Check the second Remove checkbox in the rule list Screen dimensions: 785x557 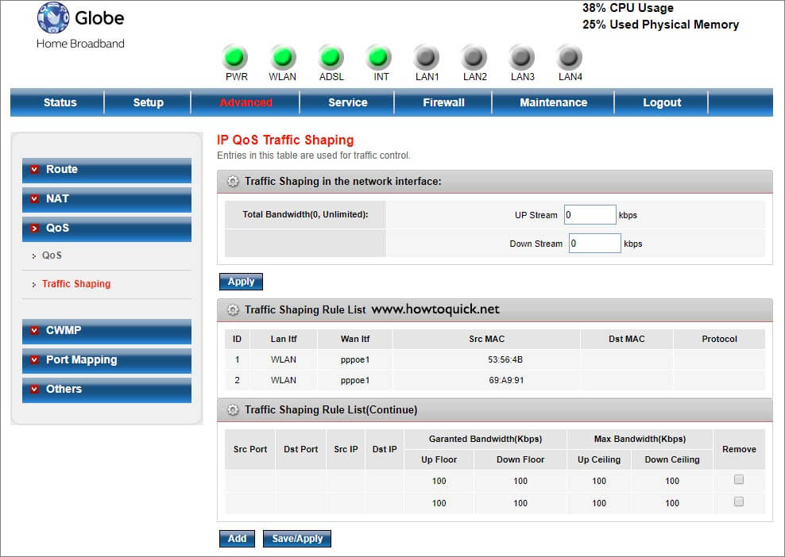[738, 501]
